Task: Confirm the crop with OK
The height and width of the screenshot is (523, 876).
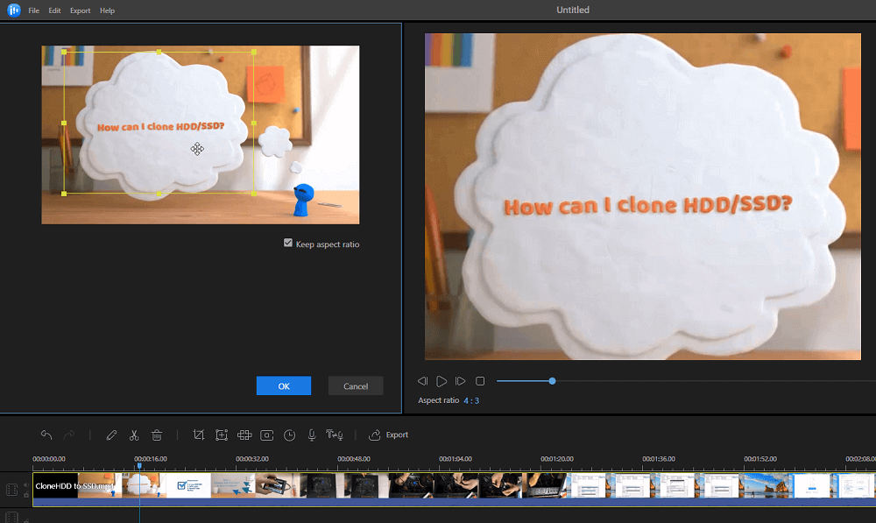Action: tap(283, 386)
